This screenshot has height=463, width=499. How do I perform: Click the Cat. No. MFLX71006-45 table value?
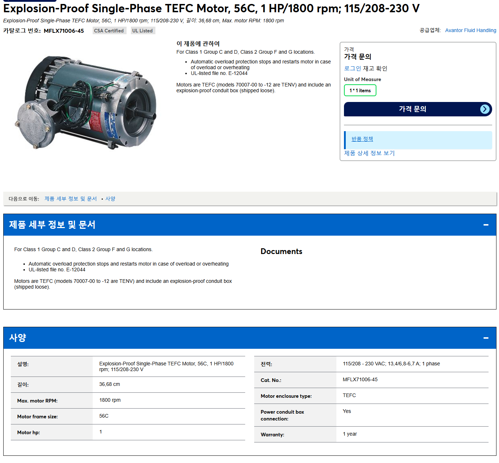tap(360, 380)
